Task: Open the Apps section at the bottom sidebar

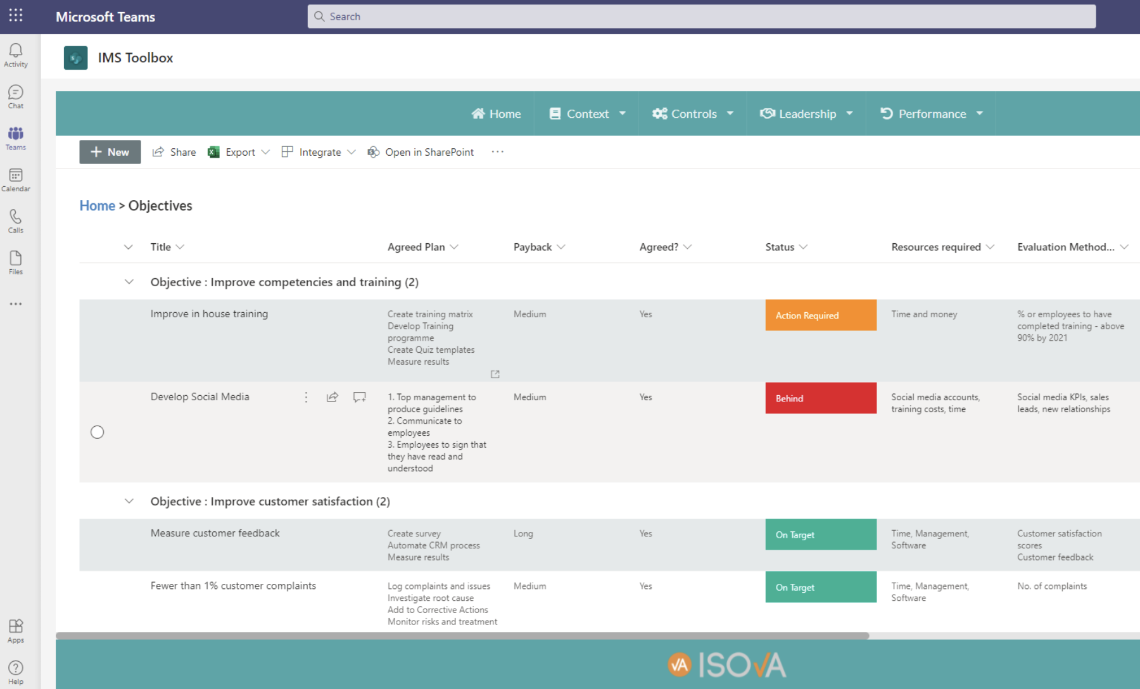Action: [x=15, y=630]
